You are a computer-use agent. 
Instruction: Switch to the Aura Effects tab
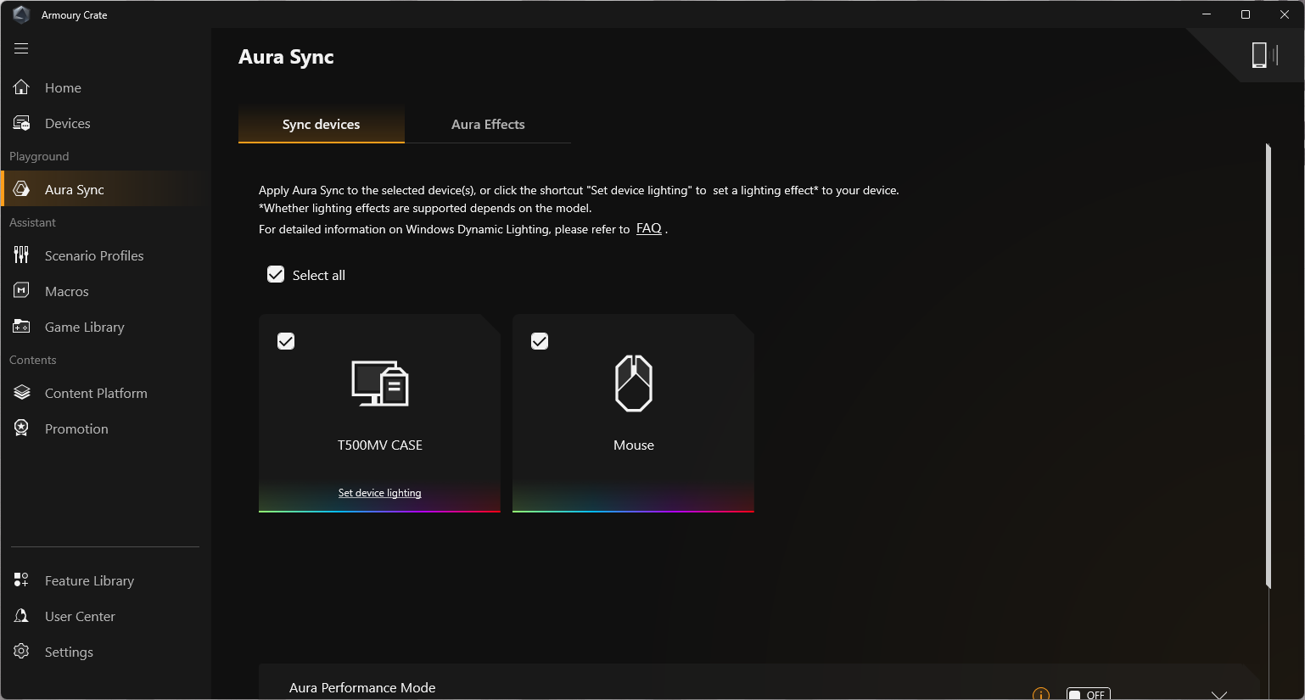coord(488,125)
